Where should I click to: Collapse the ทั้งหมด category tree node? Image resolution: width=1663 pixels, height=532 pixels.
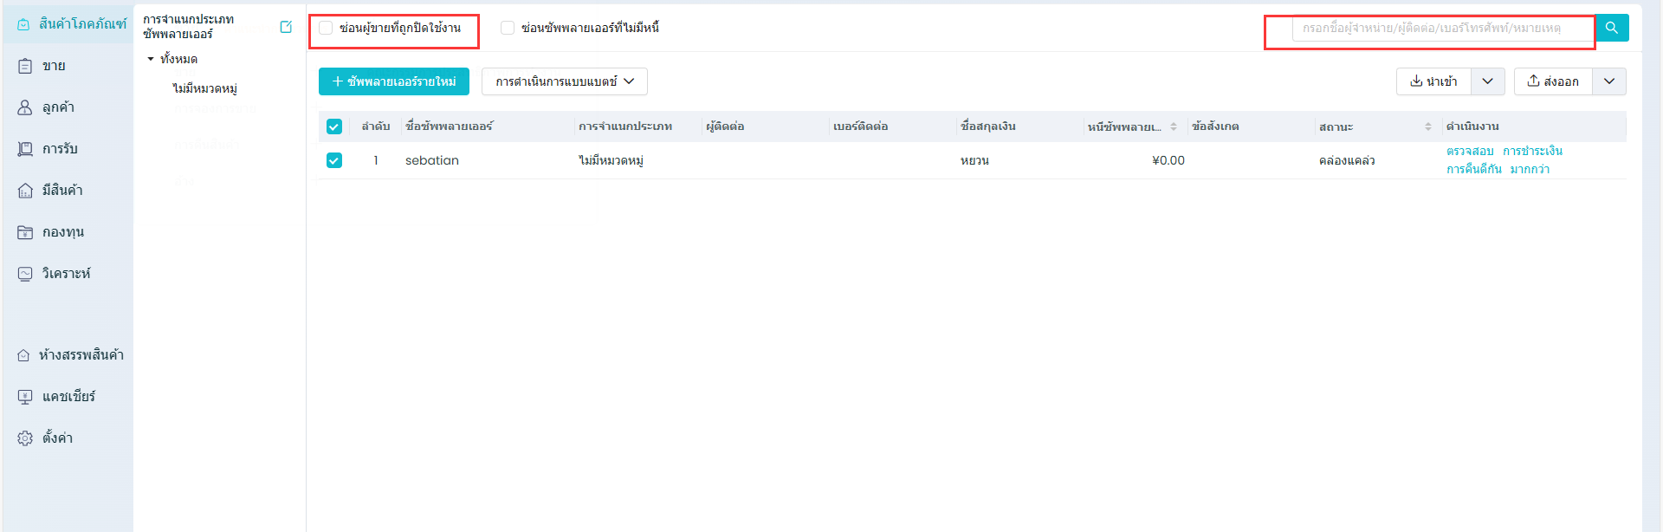151,59
